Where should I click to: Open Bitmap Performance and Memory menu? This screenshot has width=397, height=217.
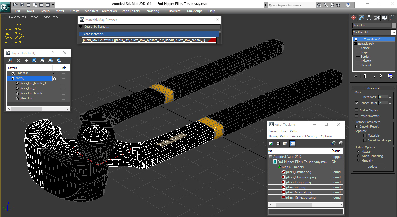coord(293,136)
